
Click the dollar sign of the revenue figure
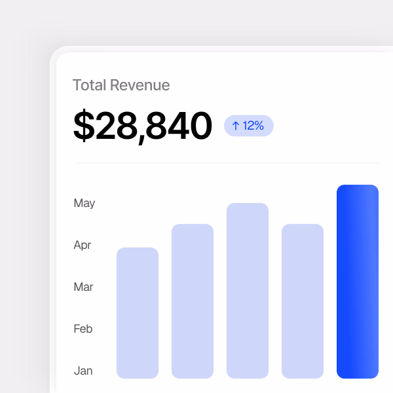pyautogui.click(x=84, y=126)
